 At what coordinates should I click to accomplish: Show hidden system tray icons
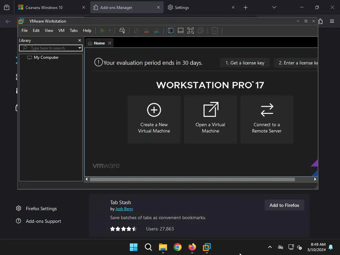[270, 247]
